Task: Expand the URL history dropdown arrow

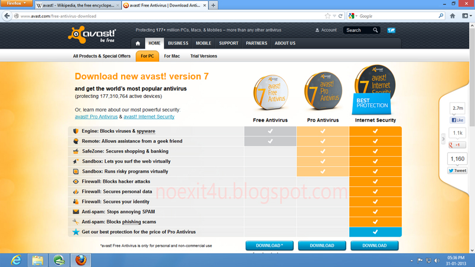Action: 334,16
